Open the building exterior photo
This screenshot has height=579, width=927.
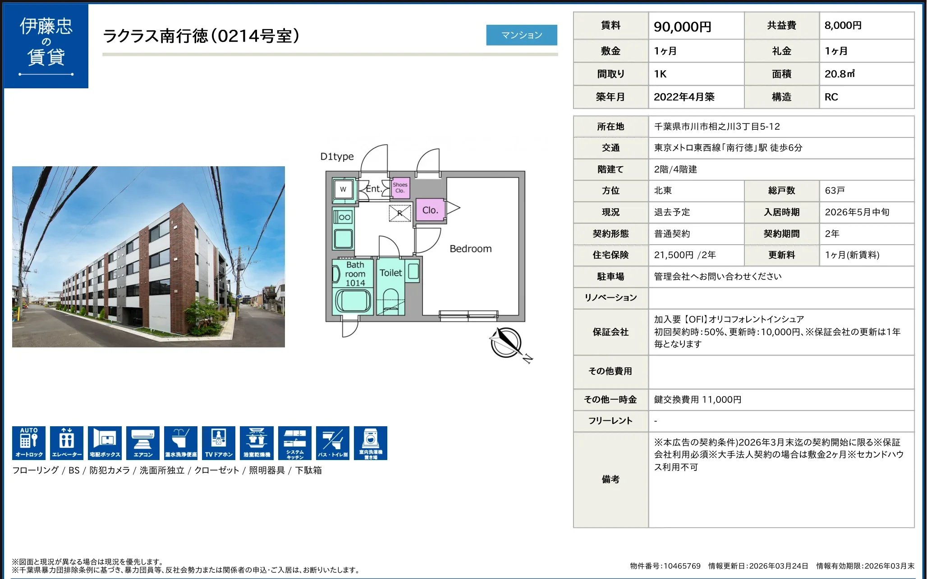148,257
